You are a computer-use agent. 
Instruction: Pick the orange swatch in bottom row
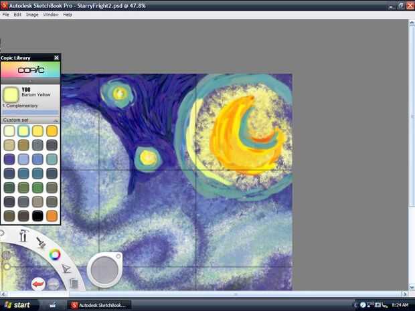52,216
